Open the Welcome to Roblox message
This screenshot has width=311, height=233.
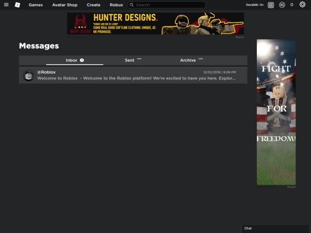[x=133, y=75]
